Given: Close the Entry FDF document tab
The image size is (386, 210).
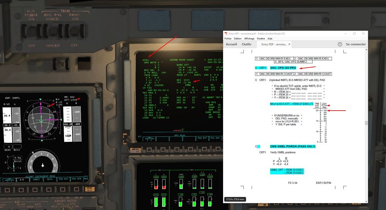Looking at the screenshot, I should [x=289, y=44].
